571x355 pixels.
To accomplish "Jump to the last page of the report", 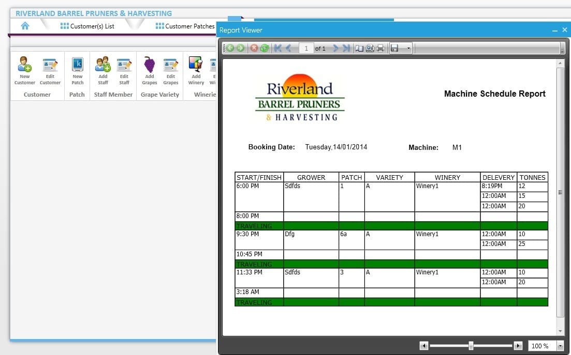I will point(346,48).
